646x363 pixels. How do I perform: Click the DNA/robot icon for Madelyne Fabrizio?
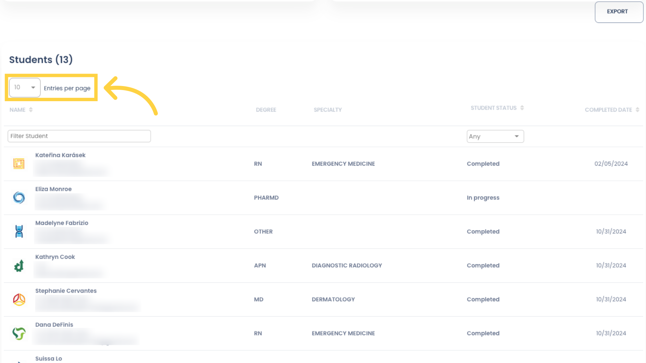[19, 231]
